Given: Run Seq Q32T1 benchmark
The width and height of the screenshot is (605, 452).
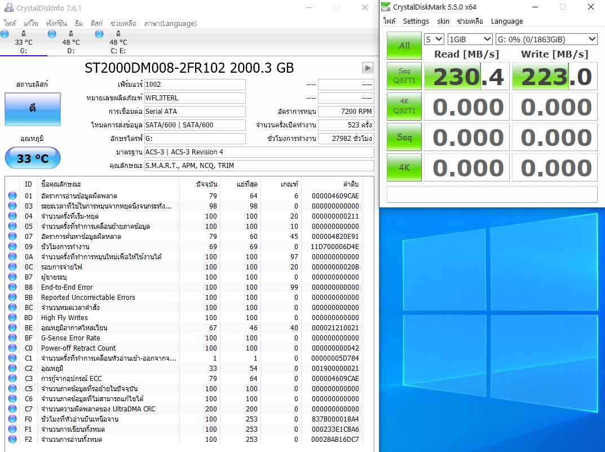Looking at the screenshot, I should (x=404, y=76).
